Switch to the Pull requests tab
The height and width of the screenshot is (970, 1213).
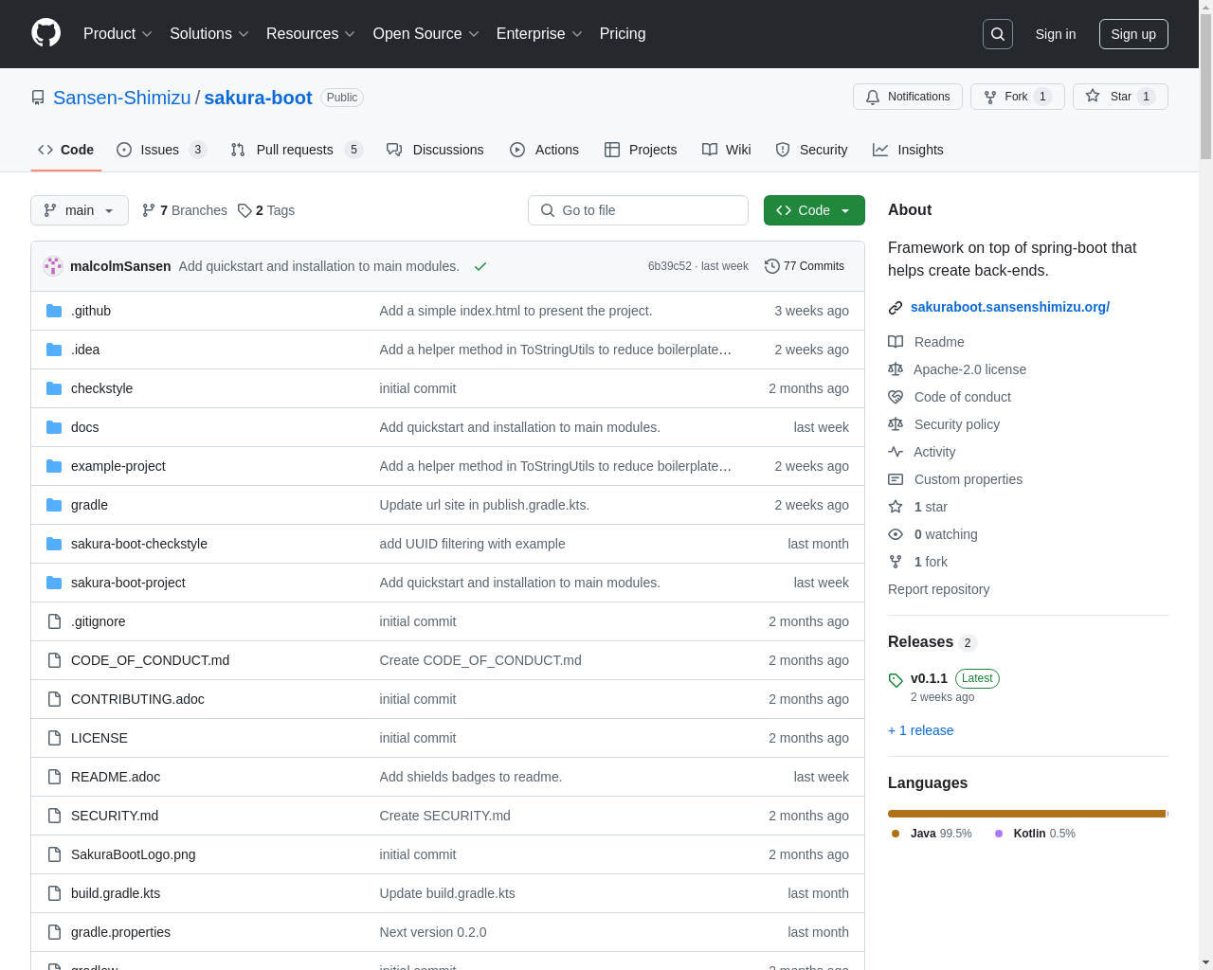297,150
